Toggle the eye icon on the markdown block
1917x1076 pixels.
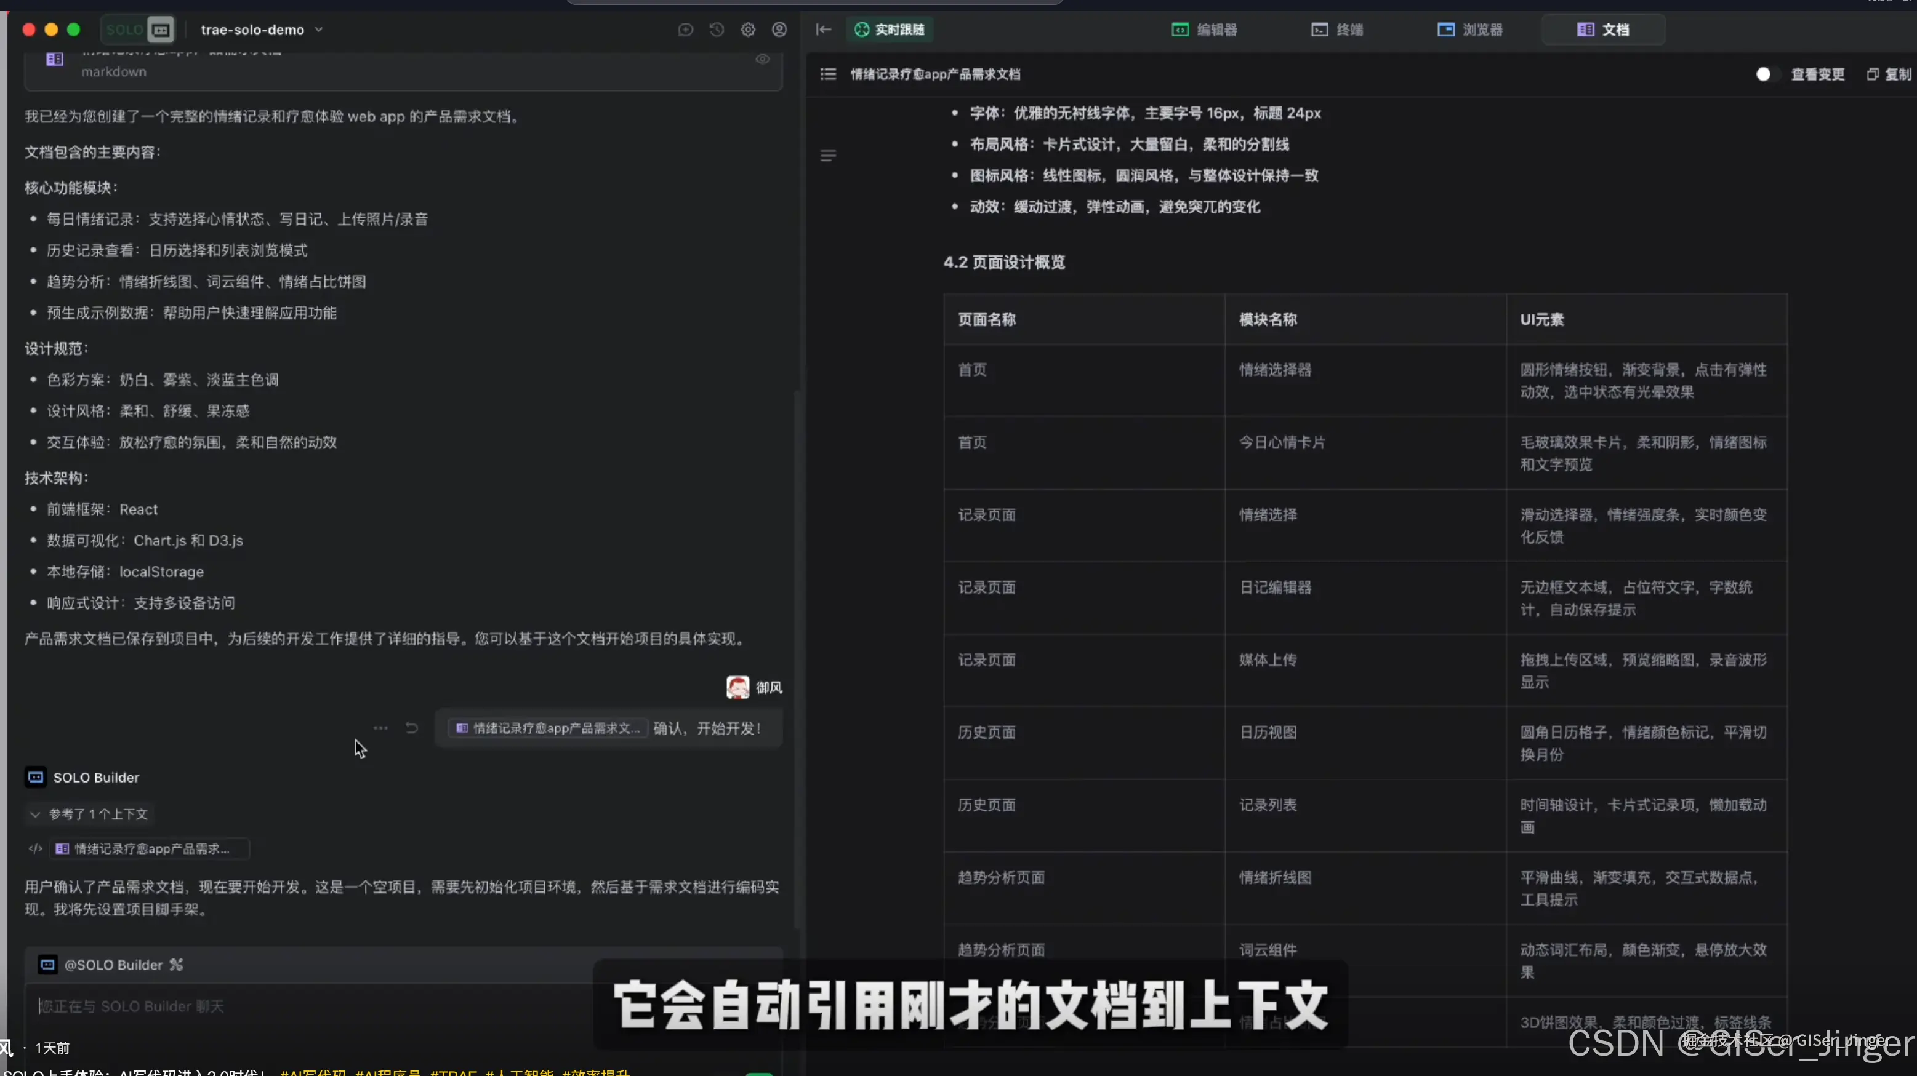coord(762,58)
